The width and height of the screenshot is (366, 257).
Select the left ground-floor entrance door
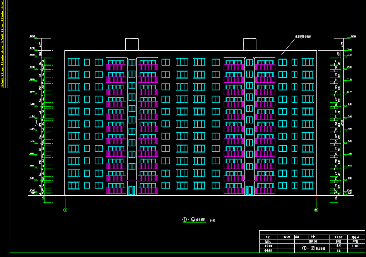[132, 191]
